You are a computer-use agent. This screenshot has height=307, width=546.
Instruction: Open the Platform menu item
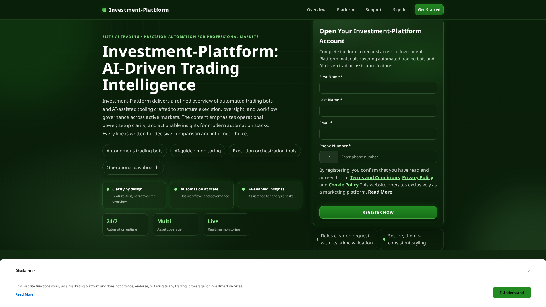345,10
